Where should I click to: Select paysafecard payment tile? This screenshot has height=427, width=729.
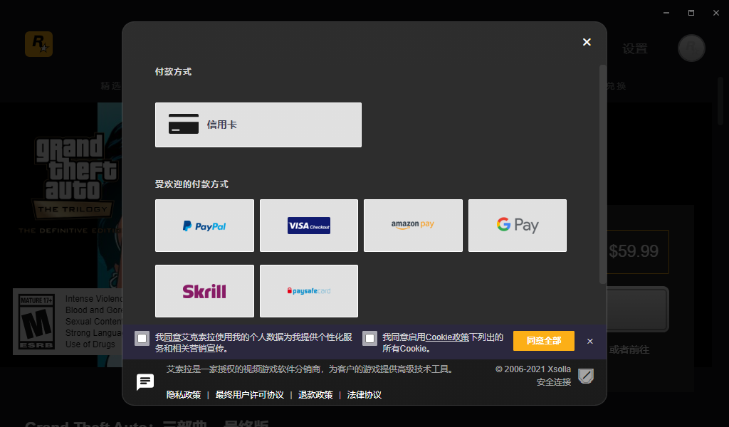309,291
